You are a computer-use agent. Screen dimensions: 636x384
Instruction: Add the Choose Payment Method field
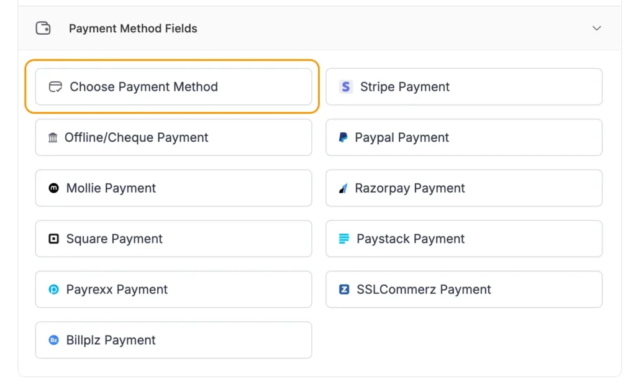click(174, 86)
